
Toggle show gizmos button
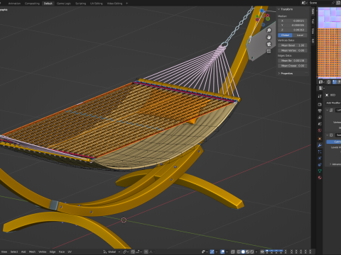coord(212,251)
